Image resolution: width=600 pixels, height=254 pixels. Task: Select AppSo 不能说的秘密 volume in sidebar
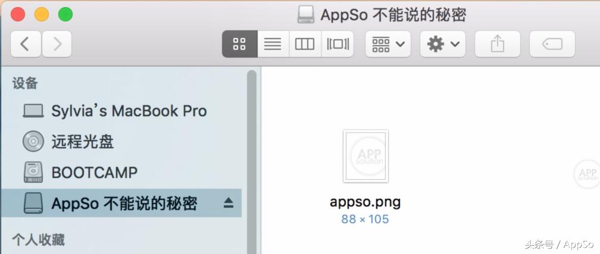point(121,203)
